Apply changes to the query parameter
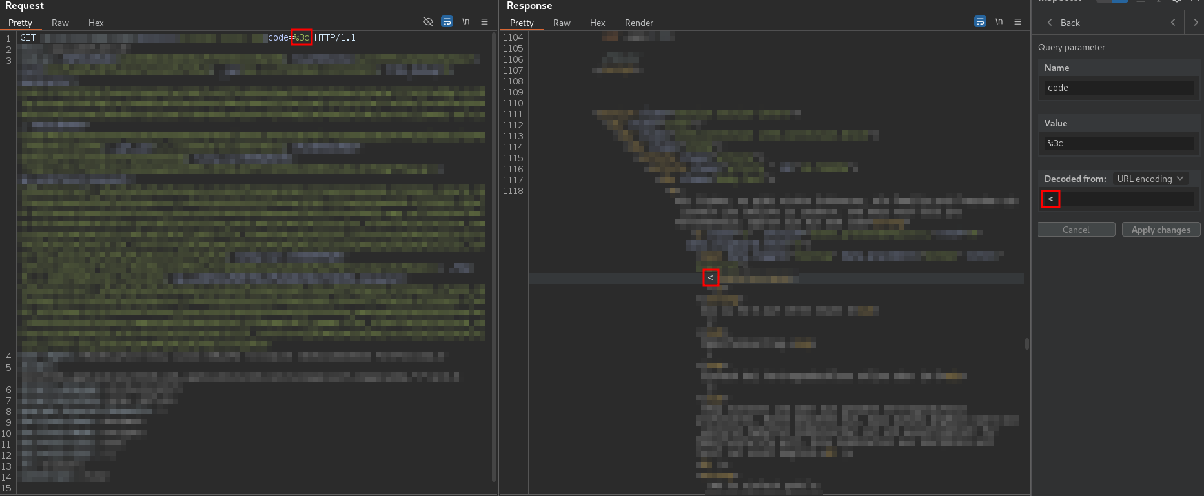This screenshot has width=1204, height=496. 1161,230
